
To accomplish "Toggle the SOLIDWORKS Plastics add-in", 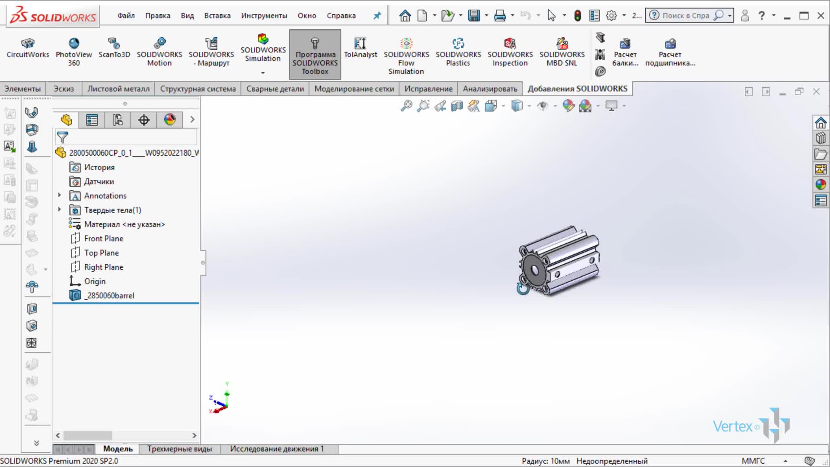I will point(458,52).
